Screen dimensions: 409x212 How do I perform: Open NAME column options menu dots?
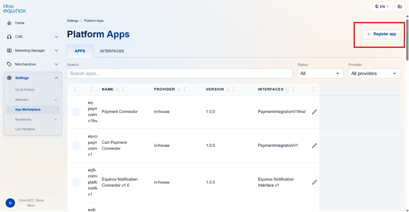(x=123, y=90)
